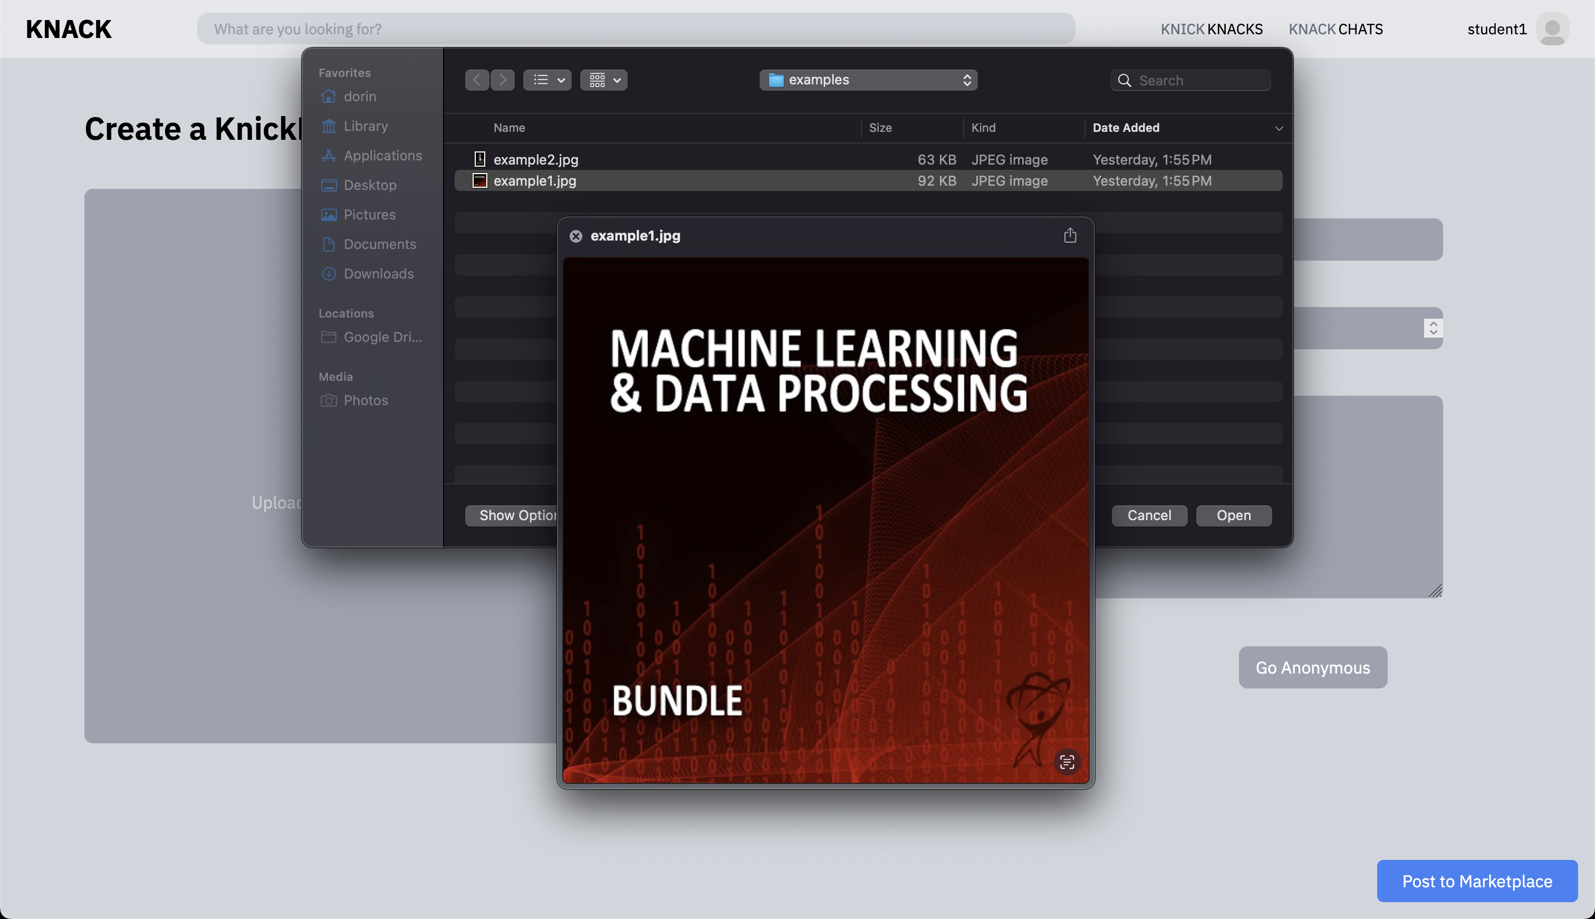Click the Live Text scan icon on preview
1595x919 pixels.
point(1066,762)
